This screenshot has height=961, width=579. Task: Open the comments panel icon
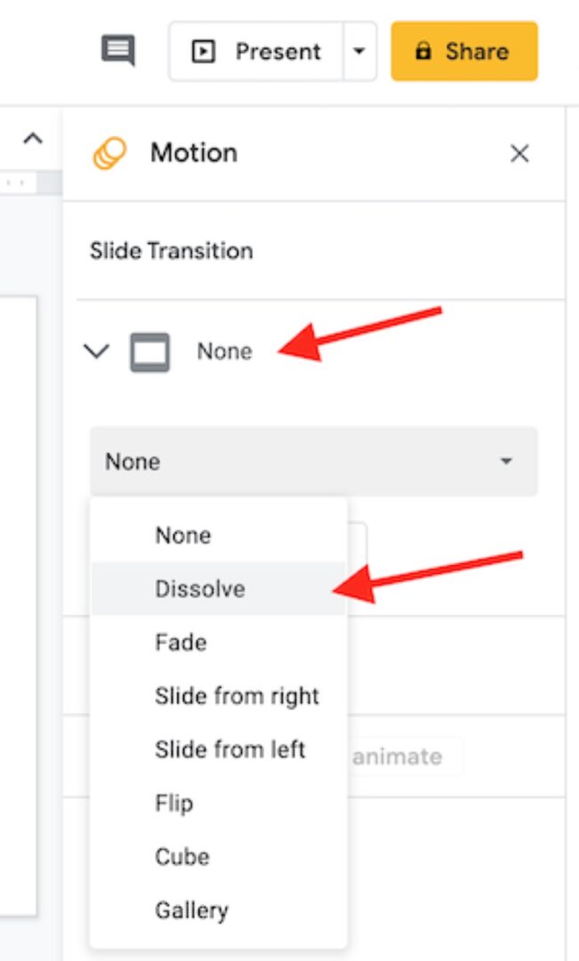119,51
